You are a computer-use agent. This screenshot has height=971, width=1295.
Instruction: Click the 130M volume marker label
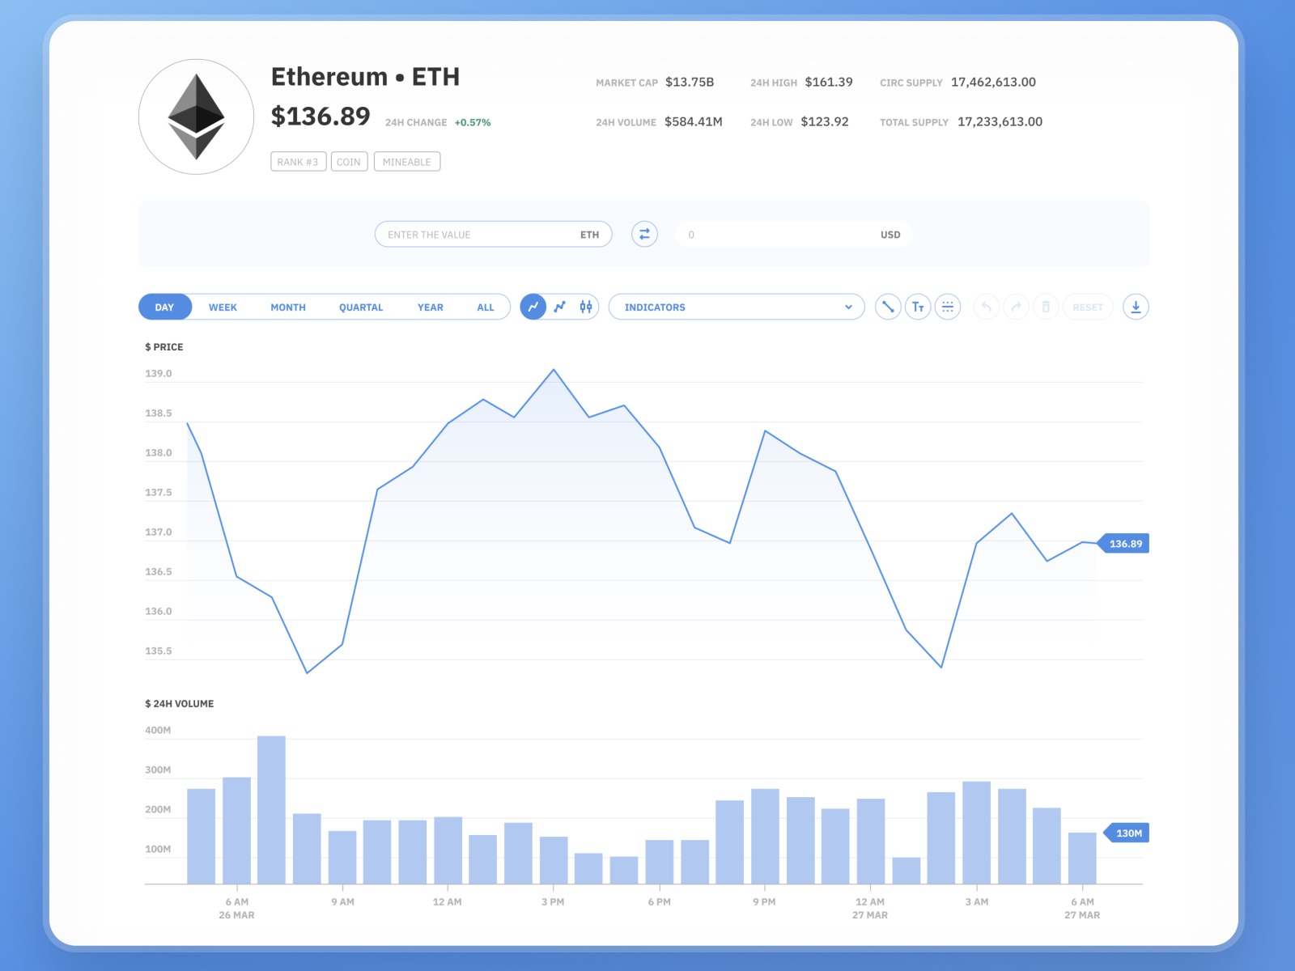(1127, 833)
